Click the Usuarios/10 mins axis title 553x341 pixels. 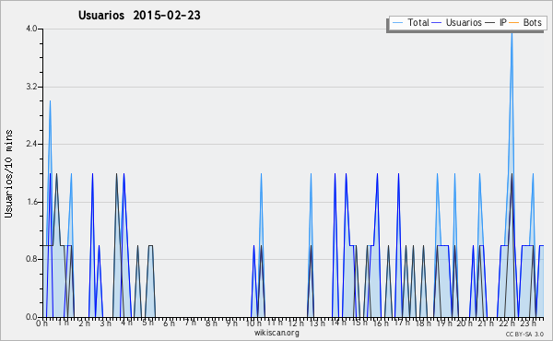tap(8, 173)
